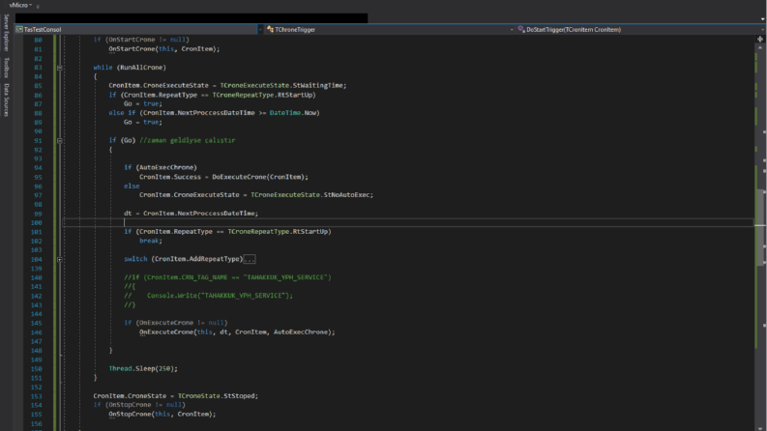Click the 'else' keyword on line 96
The width and height of the screenshot is (767, 431).
point(132,186)
